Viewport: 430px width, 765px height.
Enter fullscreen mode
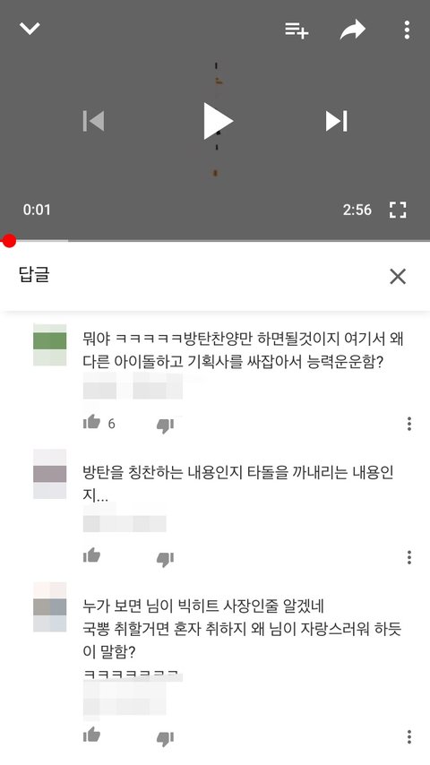398,210
